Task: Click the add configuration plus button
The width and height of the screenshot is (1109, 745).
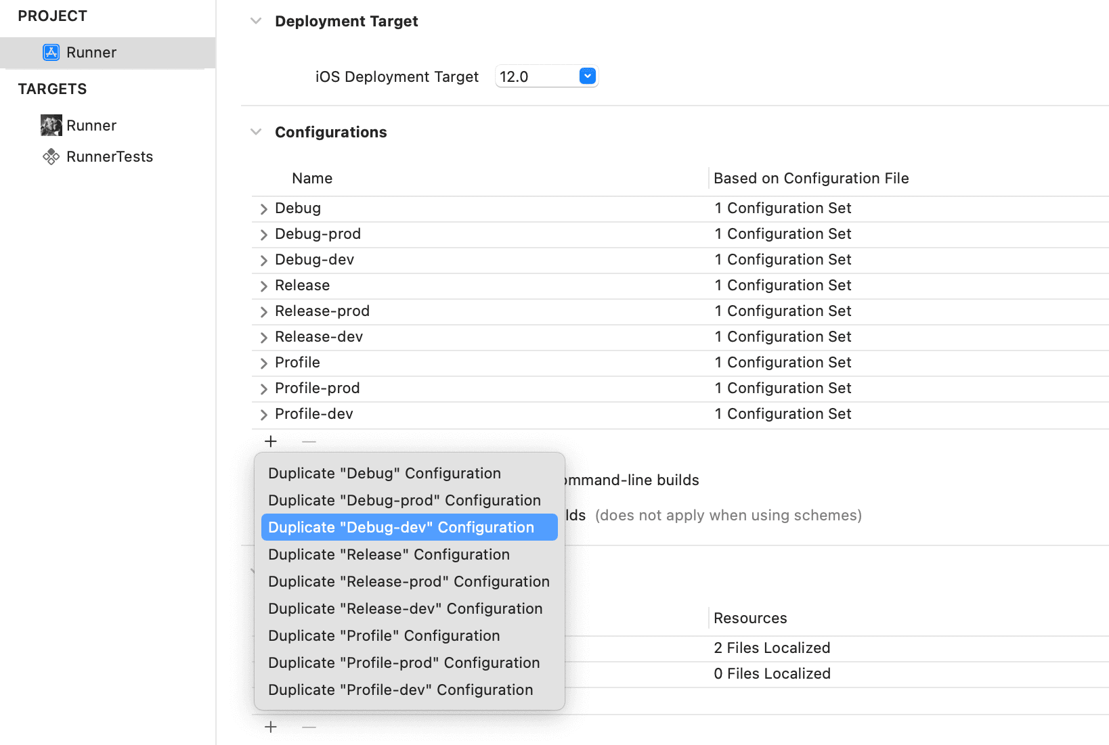Action: tap(271, 441)
